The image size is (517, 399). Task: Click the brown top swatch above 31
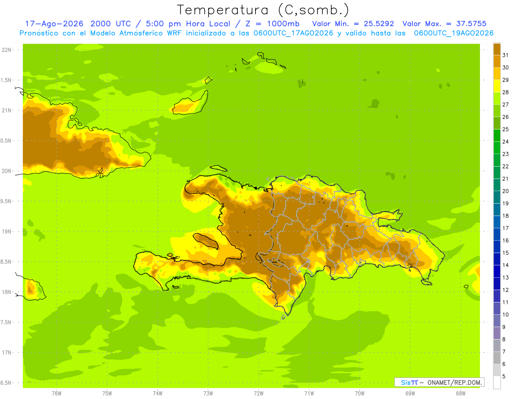point(497,49)
